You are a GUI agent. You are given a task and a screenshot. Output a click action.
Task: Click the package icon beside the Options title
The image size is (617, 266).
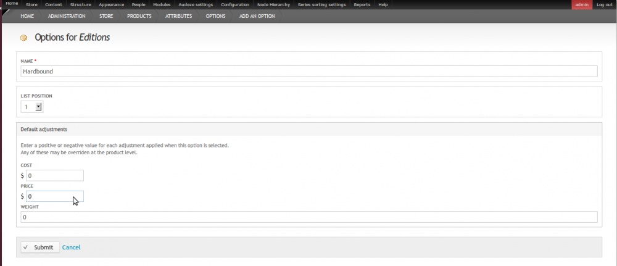(x=24, y=38)
